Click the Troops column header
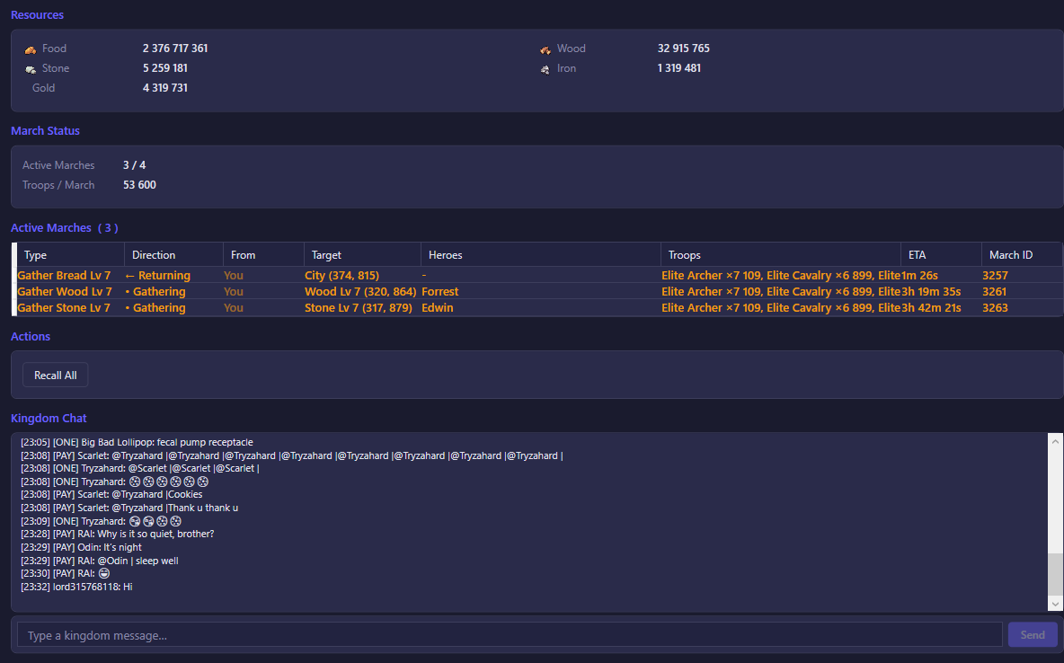Image resolution: width=1064 pixels, height=663 pixels. point(780,255)
